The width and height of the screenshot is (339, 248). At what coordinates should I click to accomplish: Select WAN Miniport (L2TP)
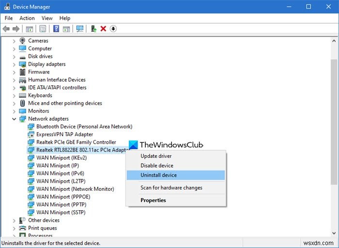pos(61,181)
